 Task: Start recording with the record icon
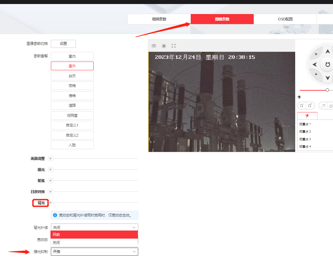(x=164, y=46)
